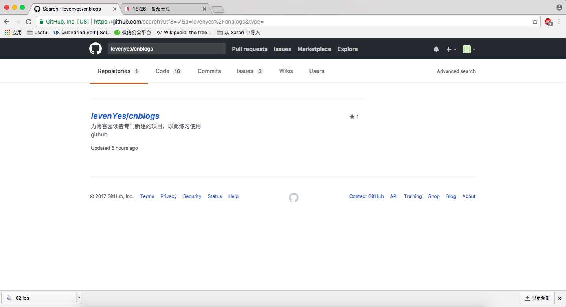Click the Chrome profile person icon

tap(559, 7)
